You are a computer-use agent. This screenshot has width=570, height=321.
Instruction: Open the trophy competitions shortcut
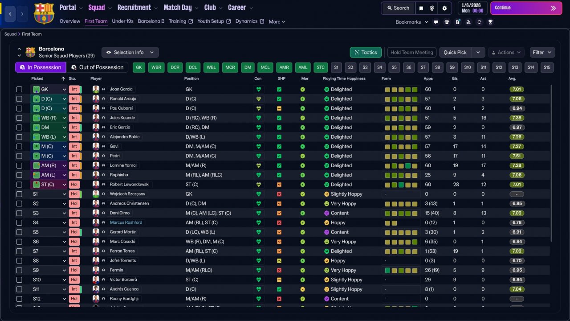490,22
